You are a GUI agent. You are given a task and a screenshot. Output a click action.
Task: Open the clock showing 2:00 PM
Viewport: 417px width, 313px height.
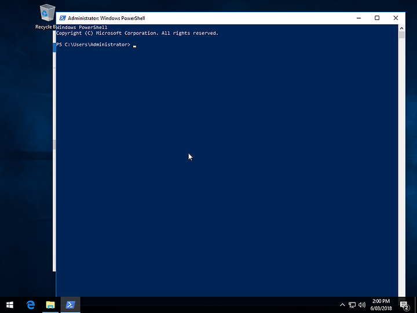coord(381,305)
